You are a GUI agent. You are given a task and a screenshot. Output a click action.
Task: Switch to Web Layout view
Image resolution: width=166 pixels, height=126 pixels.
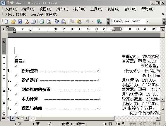pyautogui.click(x=8, y=118)
